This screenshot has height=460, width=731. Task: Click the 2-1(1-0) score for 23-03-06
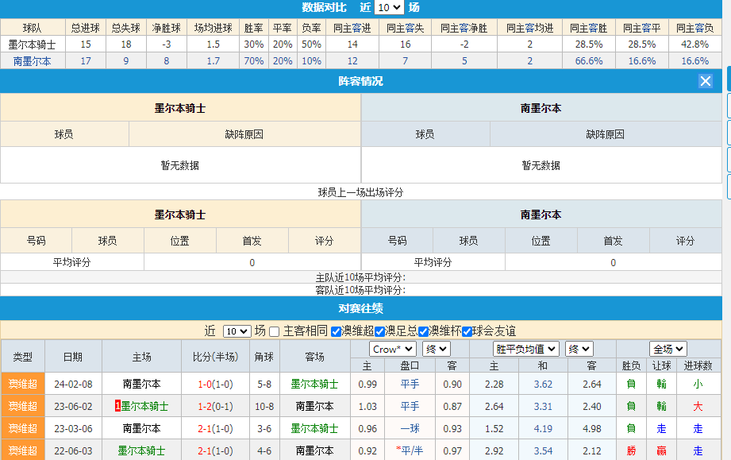[x=215, y=428]
